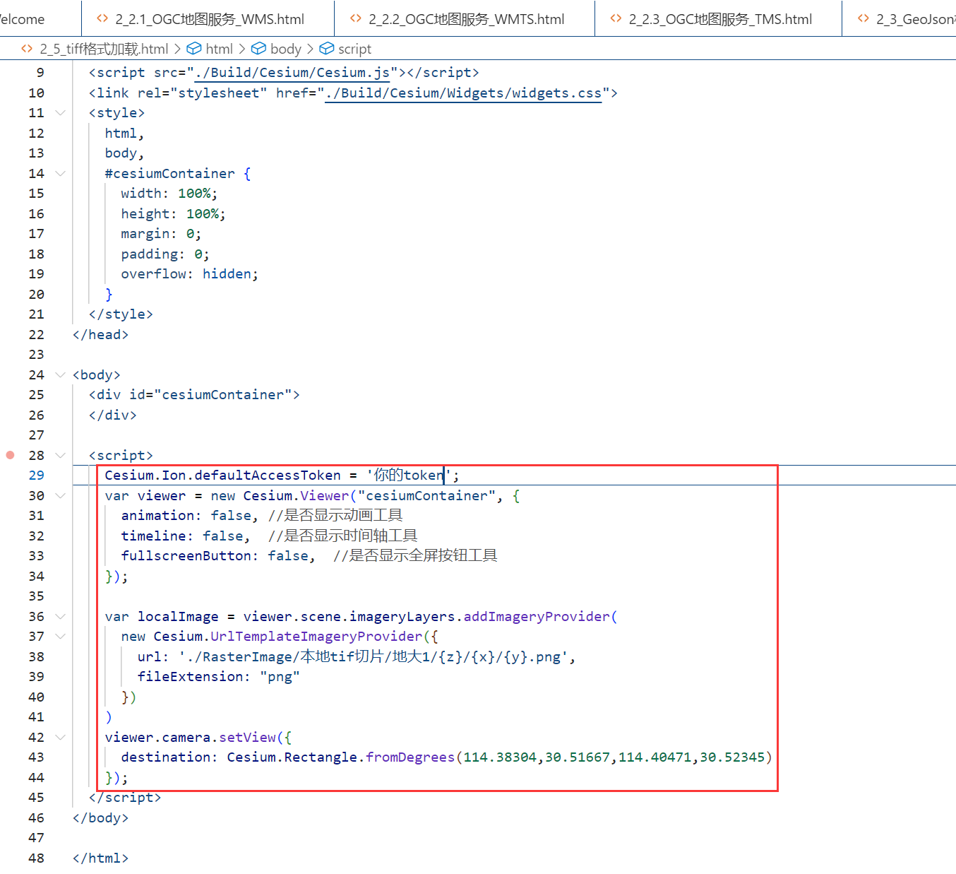Select the 2_2.3_OGC地图服务_TMS.html tab
The height and width of the screenshot is (874, 956).
tap(719, 19)
